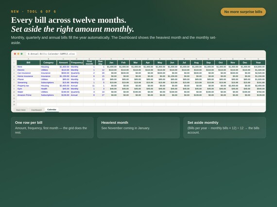
Task: Select the Due day column header
Action: [100, 63]
